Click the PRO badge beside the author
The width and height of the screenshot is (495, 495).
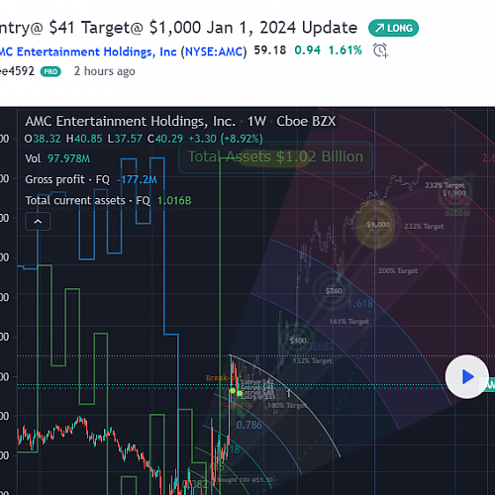(50, 71)
